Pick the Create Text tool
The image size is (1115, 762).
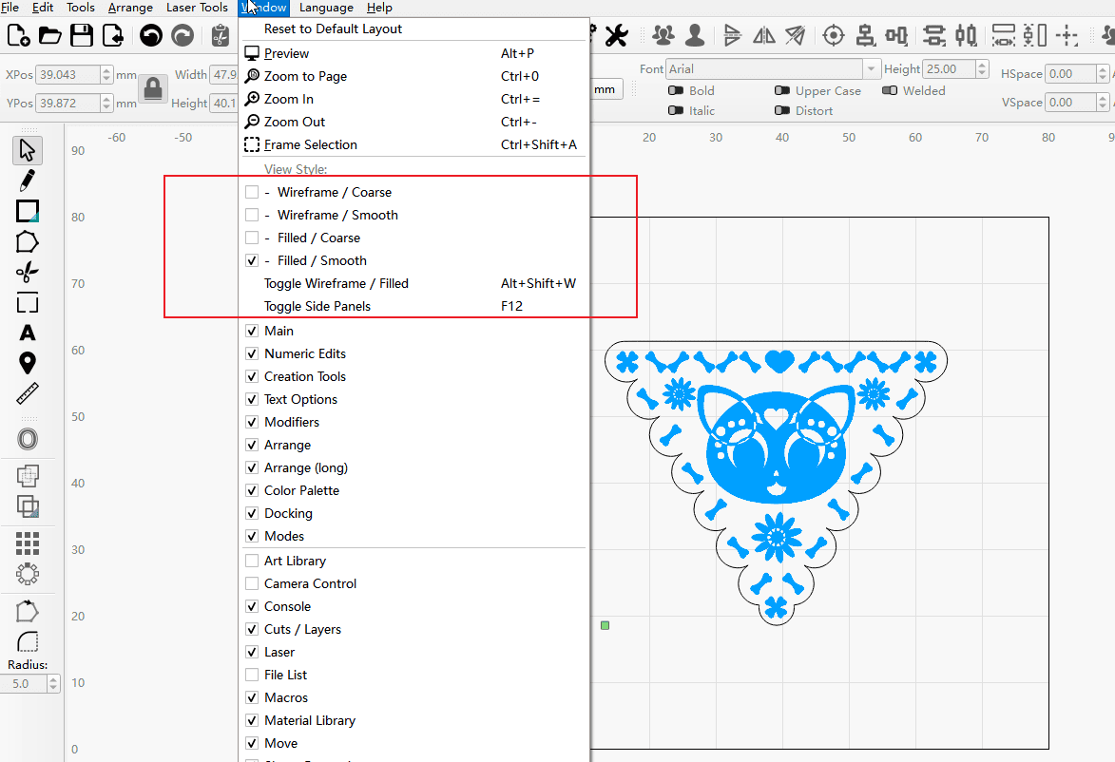[28, 333]
